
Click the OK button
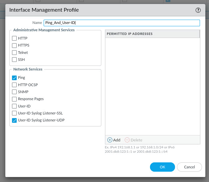coord(162,167)
